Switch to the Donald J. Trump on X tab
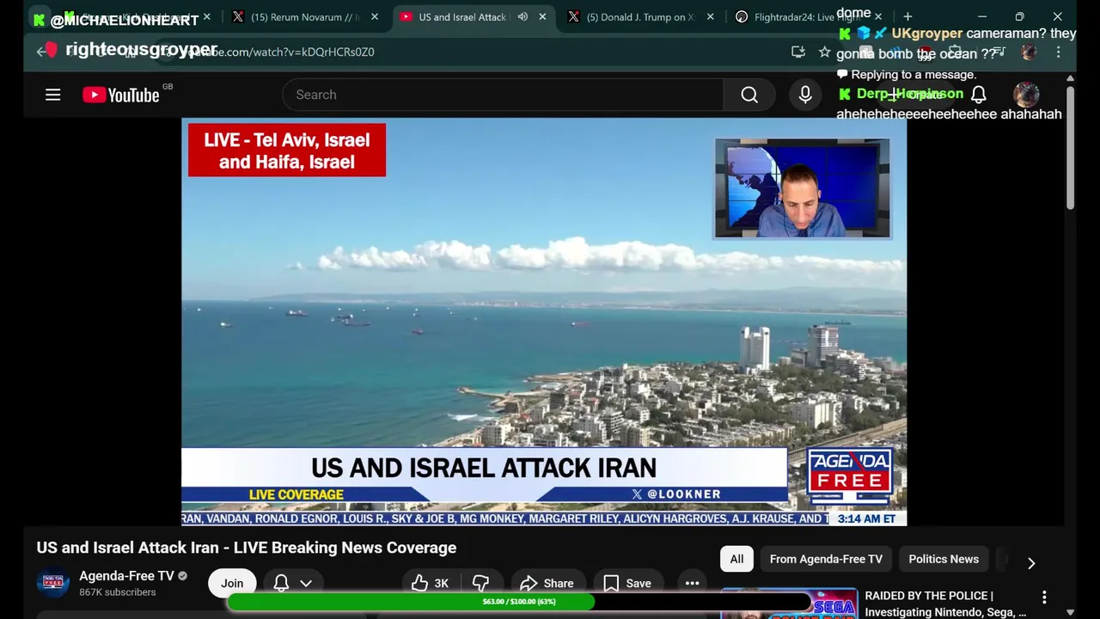This screenshot has width=1100, height=619. pyautogui.click(x=641, y=16)
